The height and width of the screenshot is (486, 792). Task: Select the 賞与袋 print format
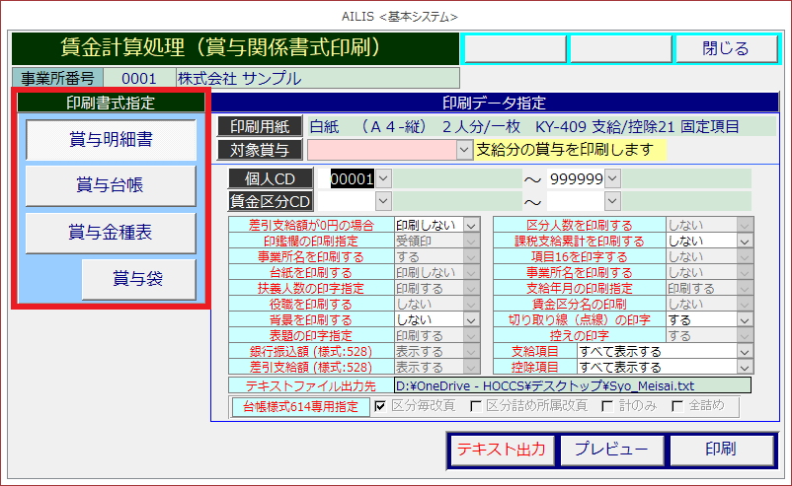pyautogui.click(x=138, y=280)
